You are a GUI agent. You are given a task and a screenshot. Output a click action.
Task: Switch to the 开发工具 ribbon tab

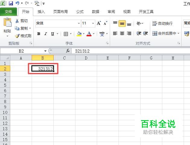(x=146, y=12)
